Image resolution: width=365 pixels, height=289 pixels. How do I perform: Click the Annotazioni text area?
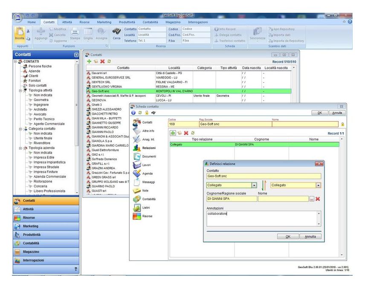click(x=264, y=219)
